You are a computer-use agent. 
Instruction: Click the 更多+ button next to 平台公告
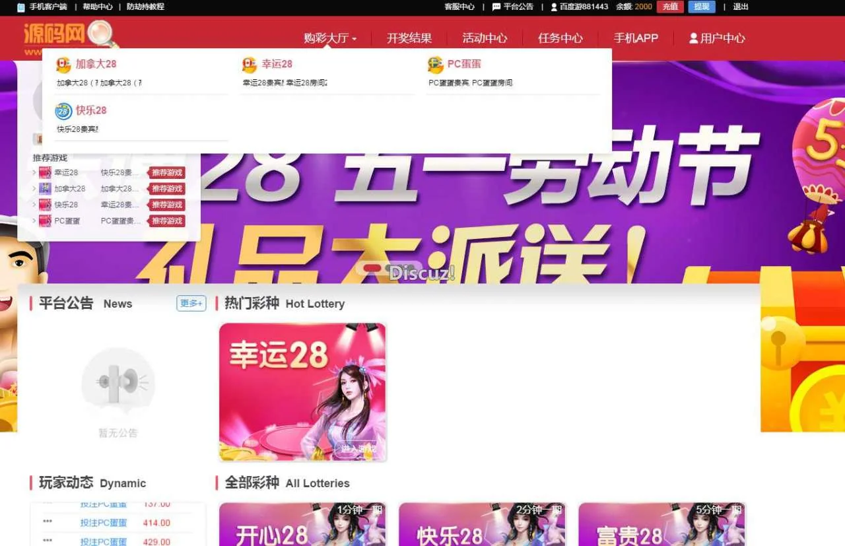191,304
